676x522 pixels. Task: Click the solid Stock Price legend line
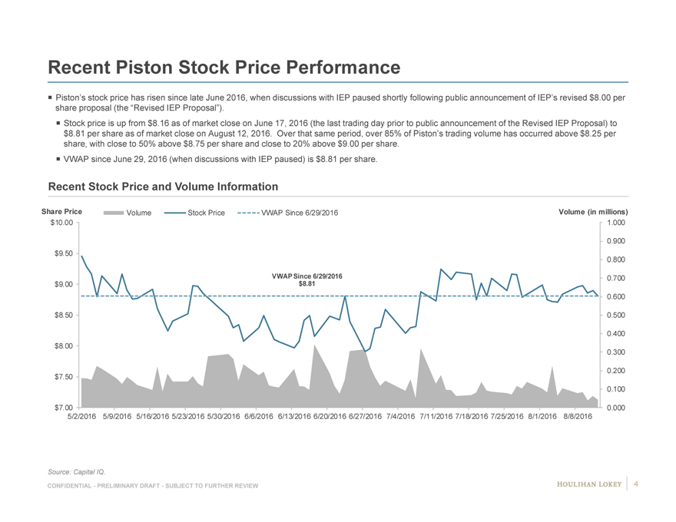pyautogui.click(x=174, y=213)
